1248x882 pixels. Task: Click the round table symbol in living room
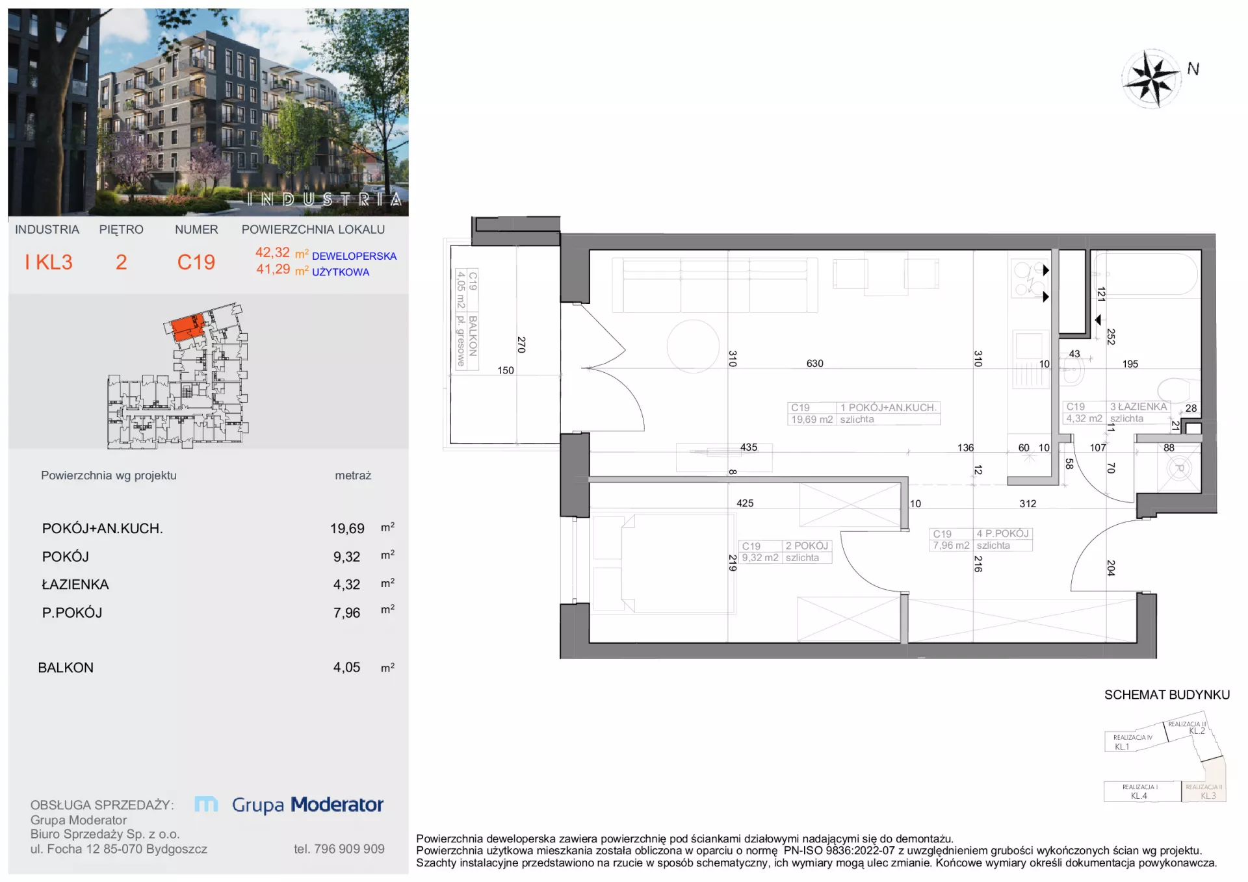point(693,346)
